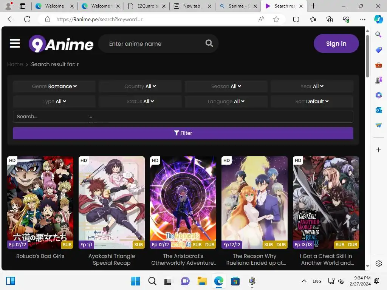The image size is (387, 290).
Task: Open the Favorites list icon
Action: coord(313,19)
